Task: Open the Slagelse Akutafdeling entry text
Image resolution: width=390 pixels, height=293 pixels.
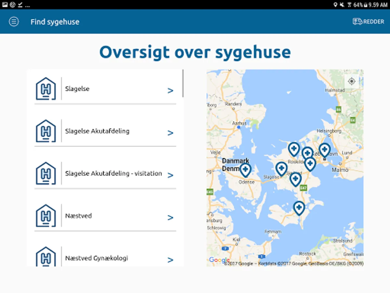Action: tap(97, 131)
